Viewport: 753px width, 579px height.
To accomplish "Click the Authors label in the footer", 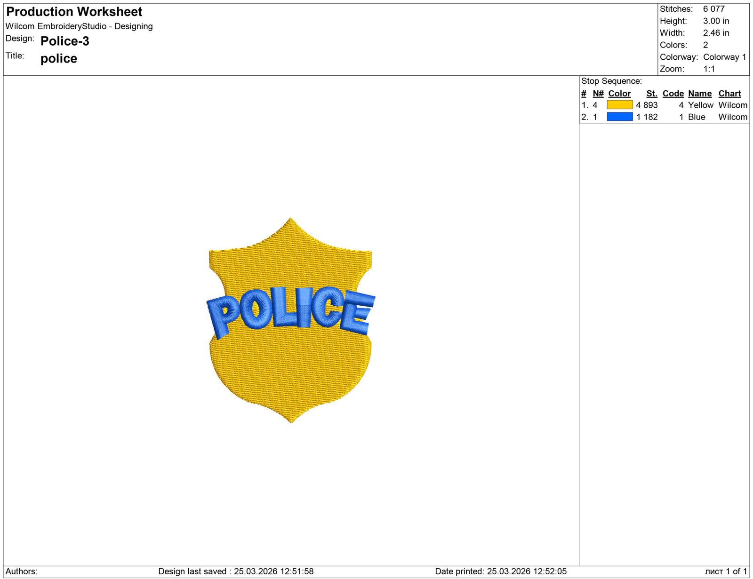I will point(22,571).
